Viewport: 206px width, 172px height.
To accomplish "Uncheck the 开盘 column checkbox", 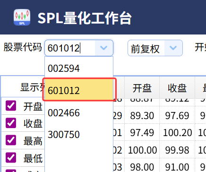I will click(x=11, y=105).
